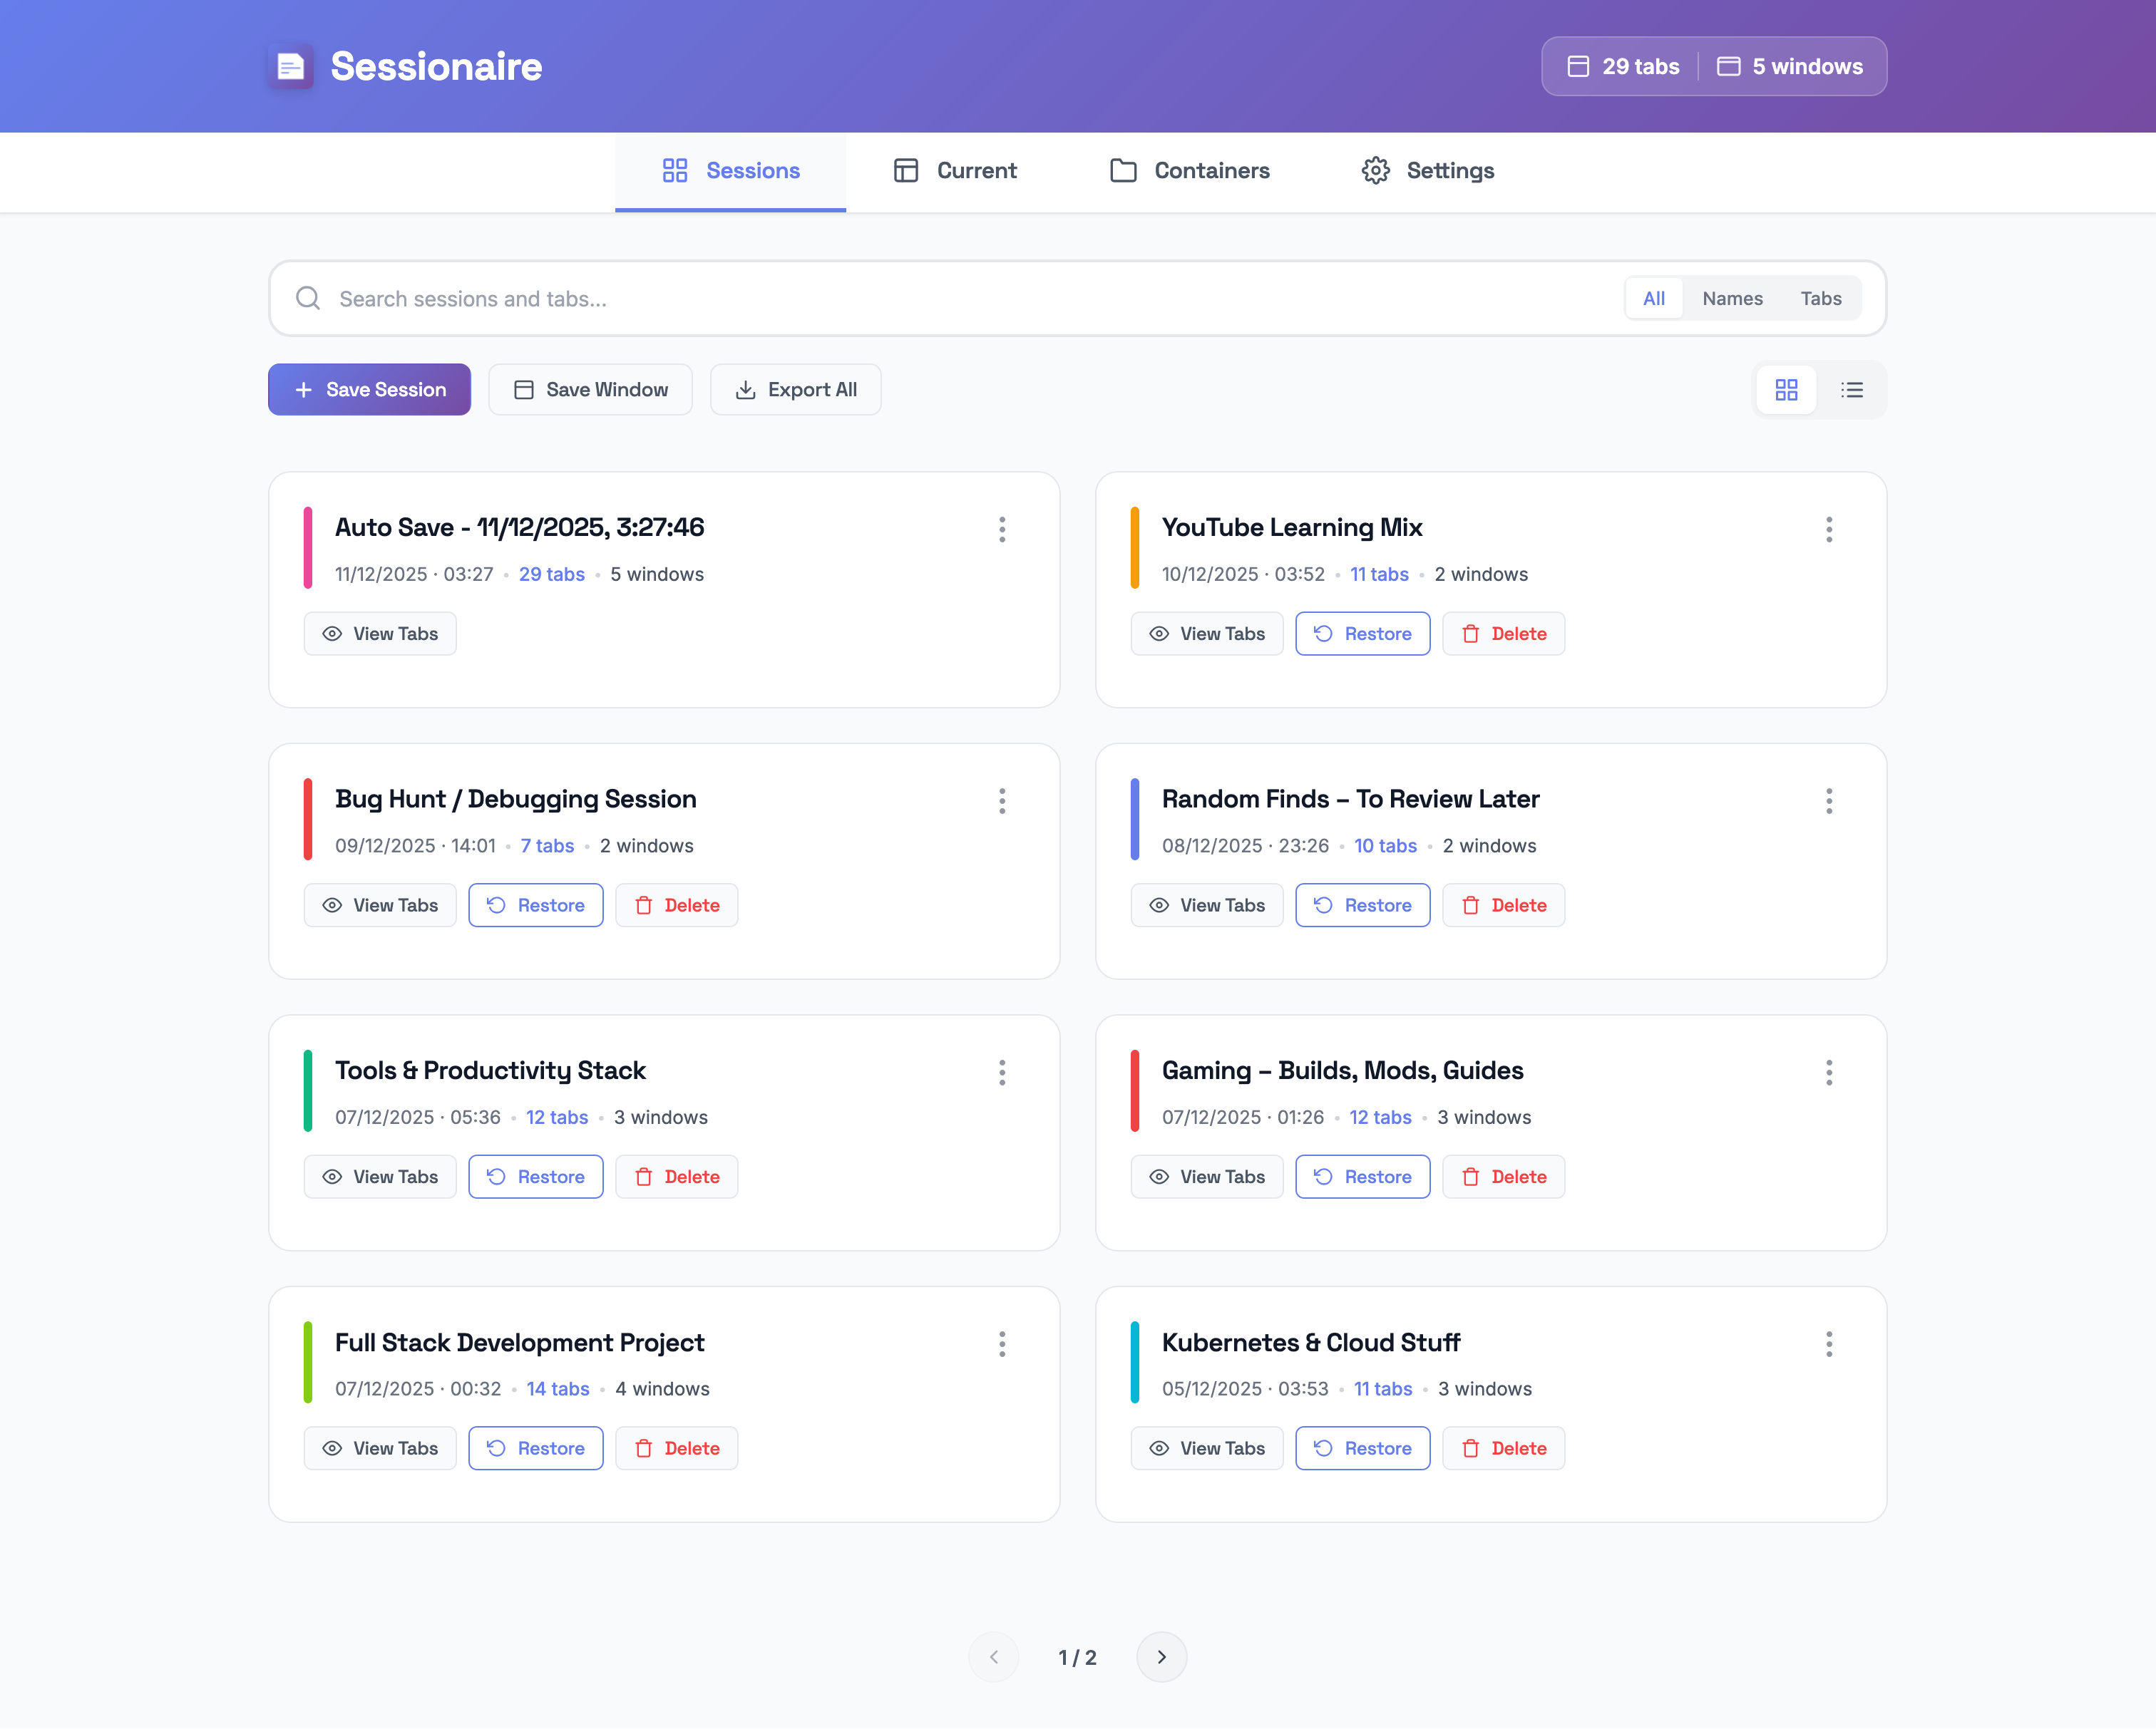Click the Save Session button

pyautogui.click(x=369, y=388)
